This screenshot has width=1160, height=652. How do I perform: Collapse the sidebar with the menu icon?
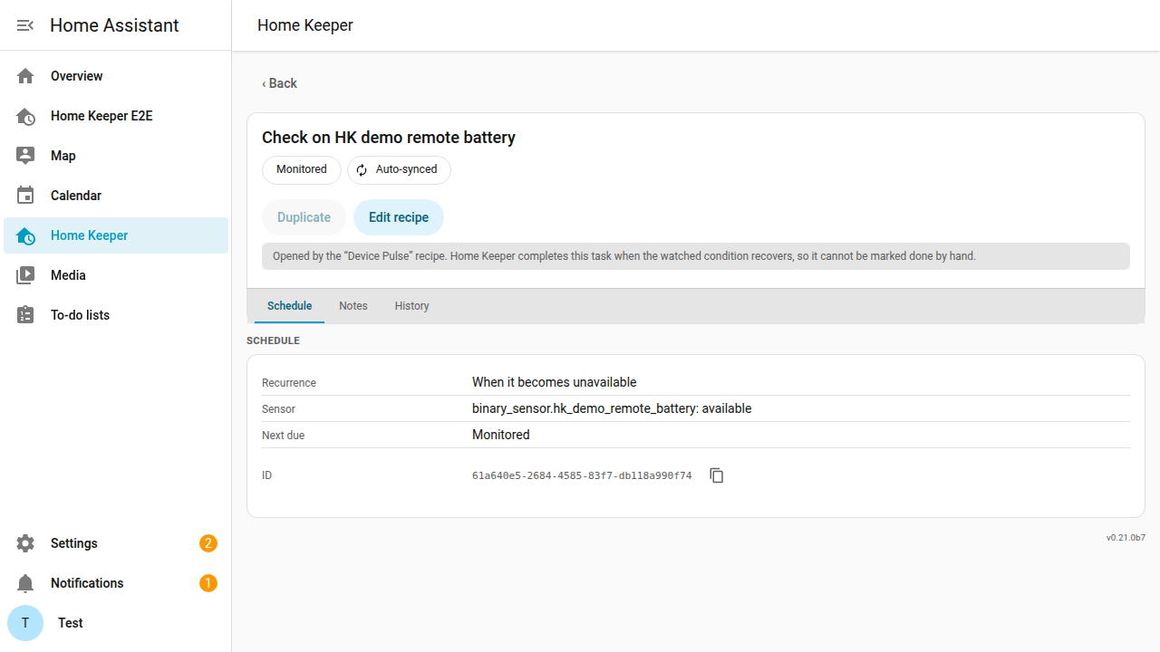[x=25, y=25]
